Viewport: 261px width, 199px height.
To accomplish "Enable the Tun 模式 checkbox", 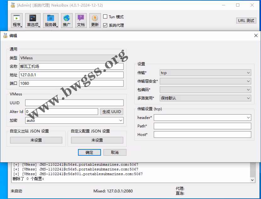I will pos(105,17).
